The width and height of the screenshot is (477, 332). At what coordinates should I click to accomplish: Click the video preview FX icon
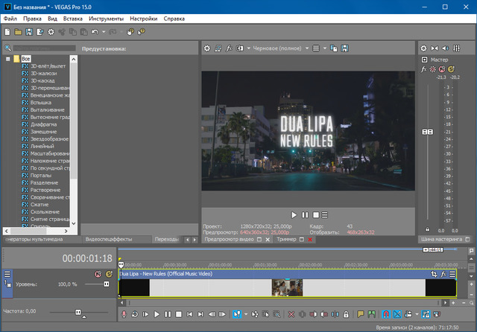point(230,48)
